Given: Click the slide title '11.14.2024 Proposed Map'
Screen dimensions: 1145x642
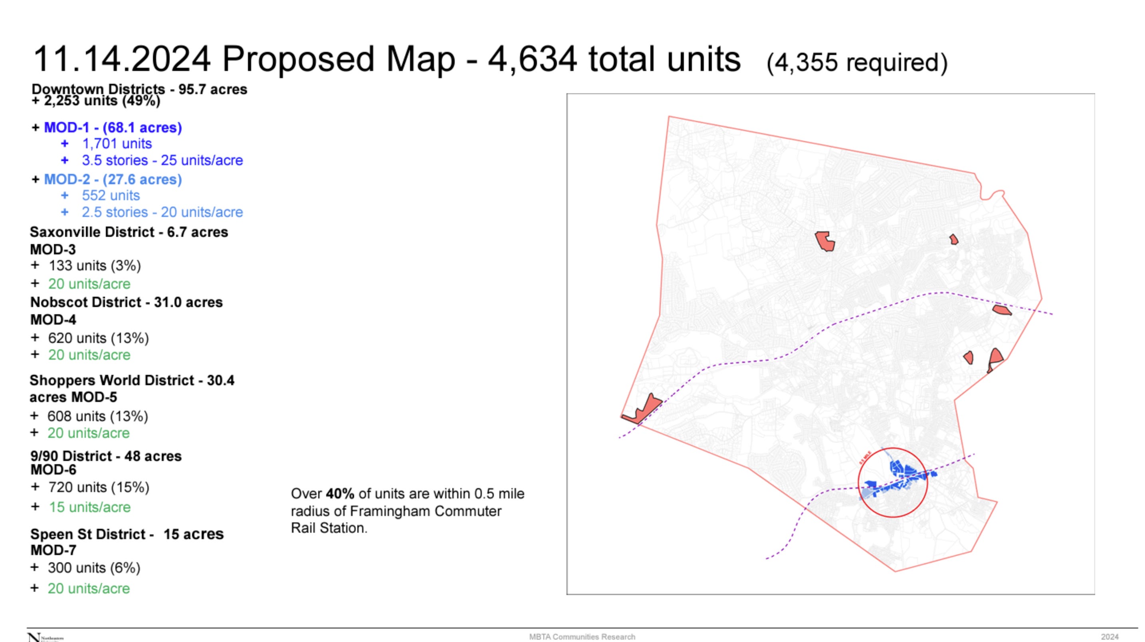Looking at the screenshot, I should click(x=244, y=59).
